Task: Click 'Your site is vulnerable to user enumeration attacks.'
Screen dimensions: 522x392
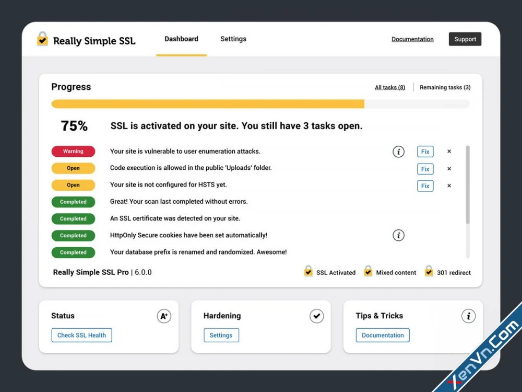Action: 185,152
